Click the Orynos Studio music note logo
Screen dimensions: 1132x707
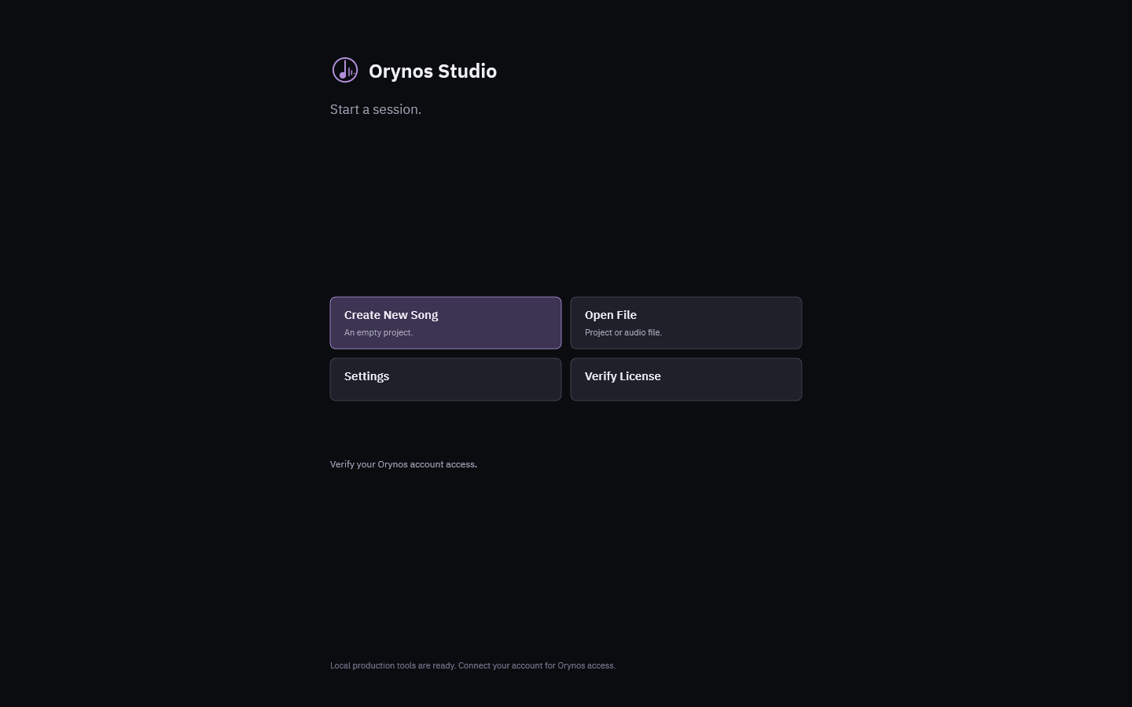pyautogui.click(x=345, y=71)
